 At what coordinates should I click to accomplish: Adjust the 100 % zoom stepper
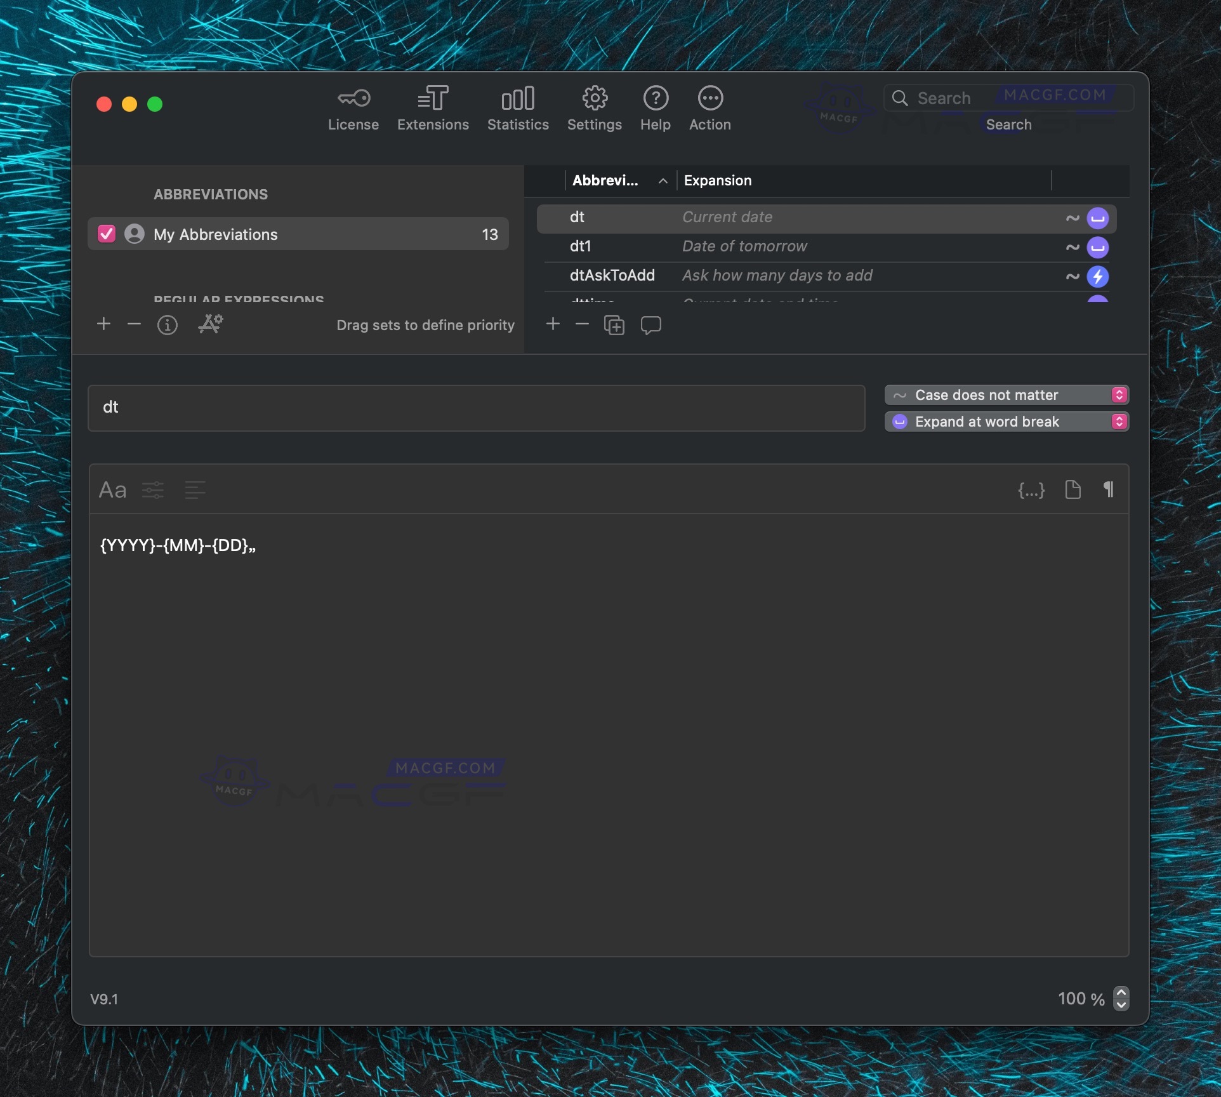1121,998
